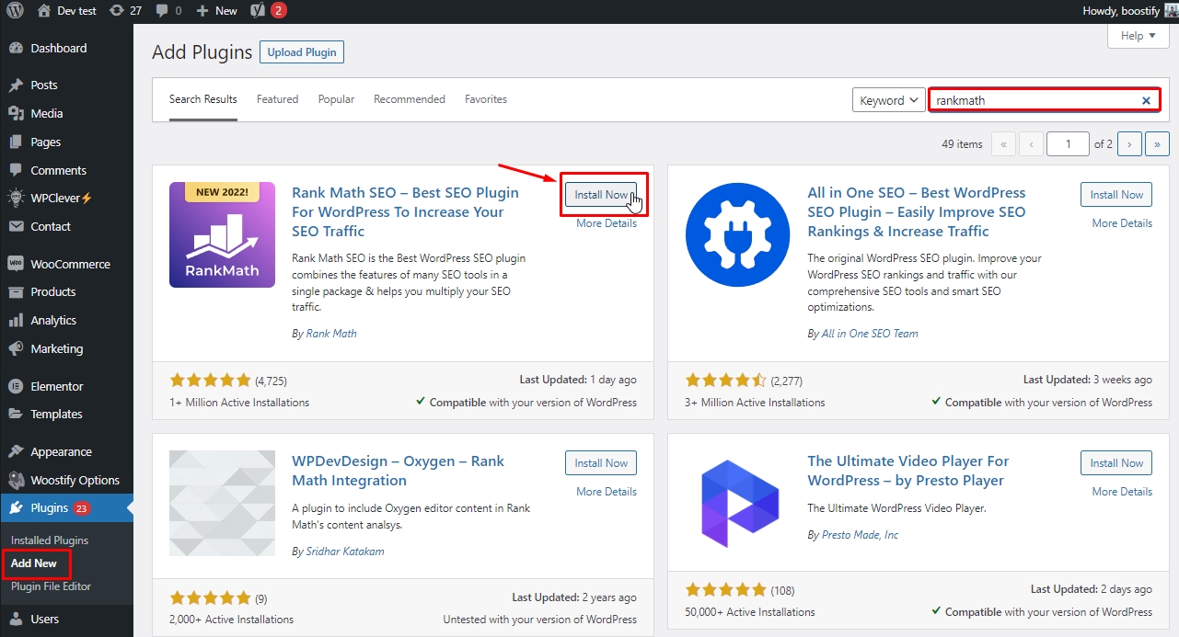The image size is (1179, 637).
Task: Click the Presto Player logo thumbnail
Action: click(738, 503)
